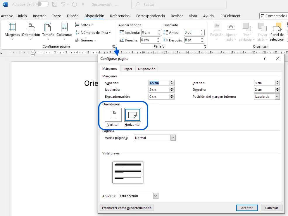Click the Buscar search box
Viewport: 288px width, 216px height.
click(179, 5)
